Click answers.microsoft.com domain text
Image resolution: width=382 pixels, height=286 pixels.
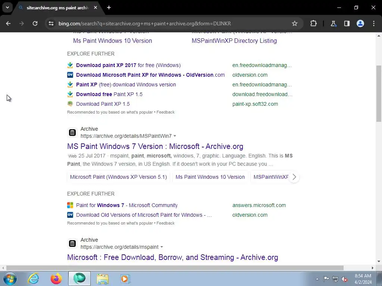tap(259, 205)
